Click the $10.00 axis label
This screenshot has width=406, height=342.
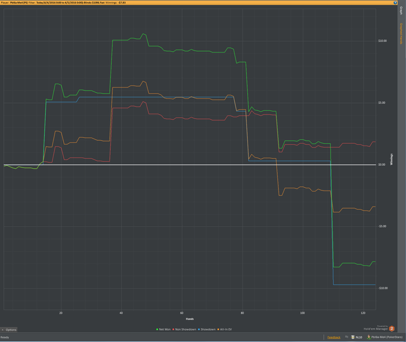382,41
